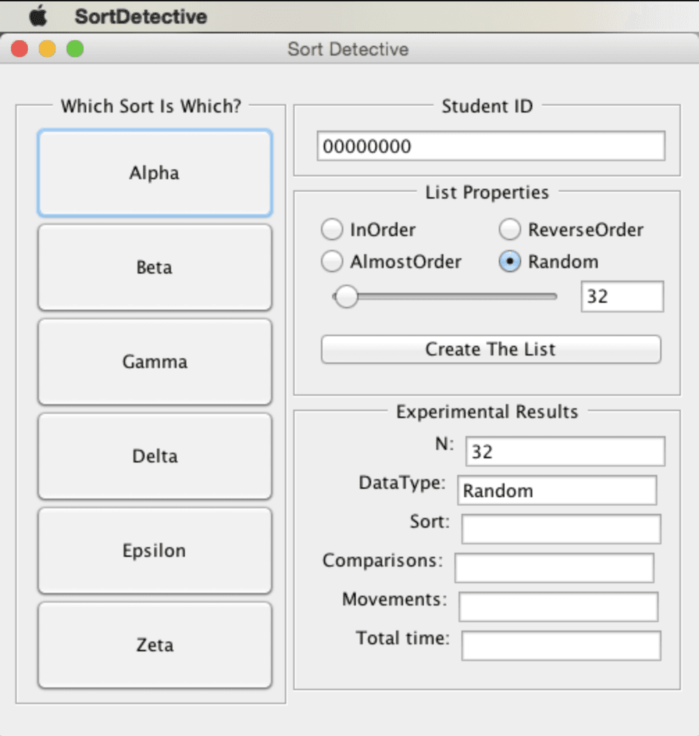Pick the Random list option

click(x=511, y=262)
